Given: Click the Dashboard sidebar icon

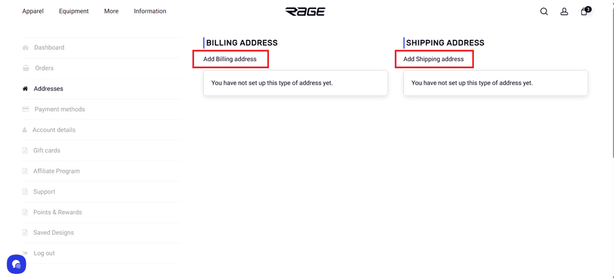Looking at the screenshot, I should (x=25, y=48).
